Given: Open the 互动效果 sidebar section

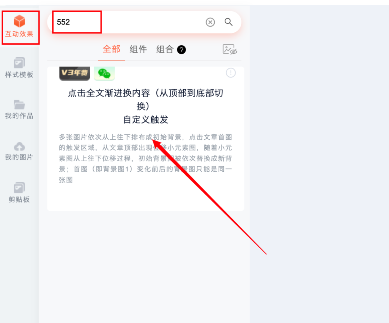Looking at the screenshot, I should (19, 26).
